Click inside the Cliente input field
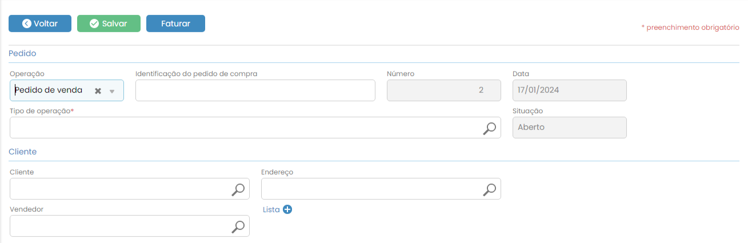 pyautogui.click(x=117, y=189)
